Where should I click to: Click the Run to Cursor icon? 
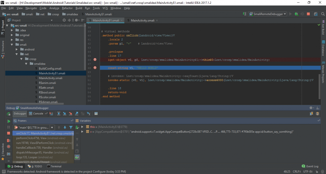[x=89, y=114]
